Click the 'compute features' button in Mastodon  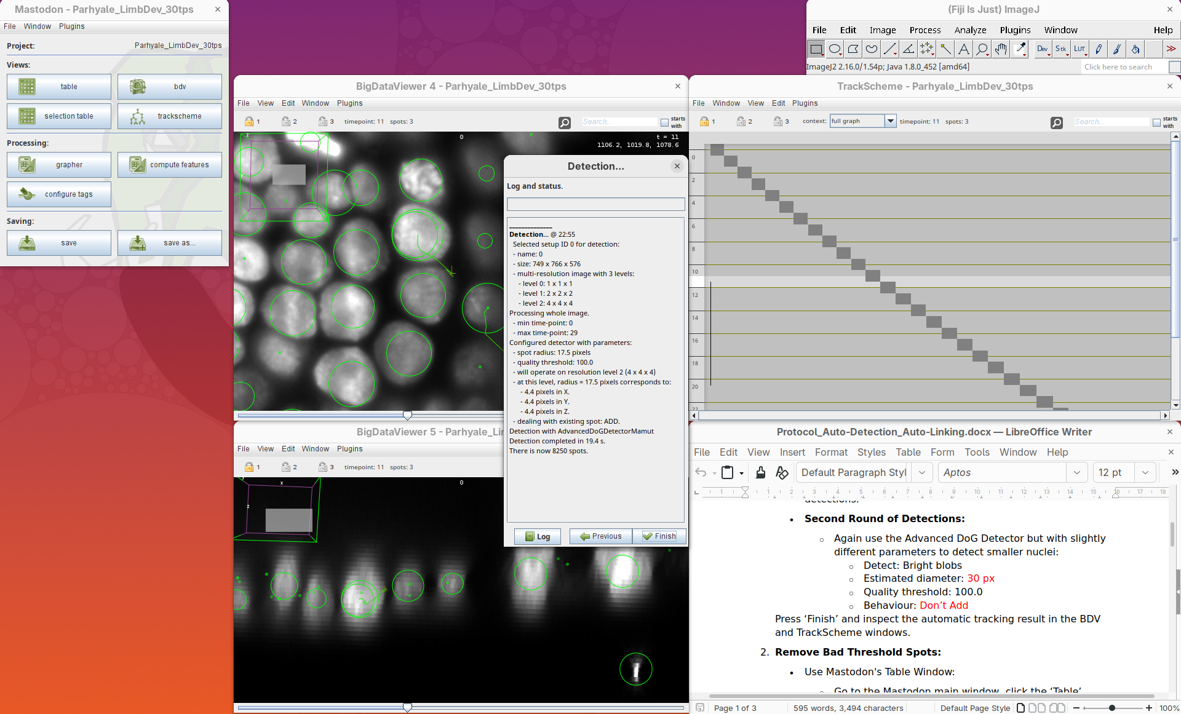pos(170,165)
